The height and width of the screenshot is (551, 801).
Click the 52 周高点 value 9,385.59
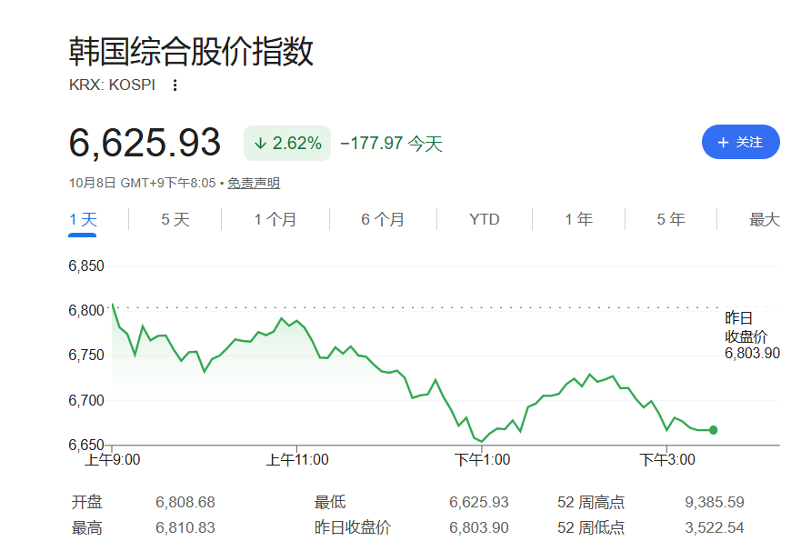714,502
